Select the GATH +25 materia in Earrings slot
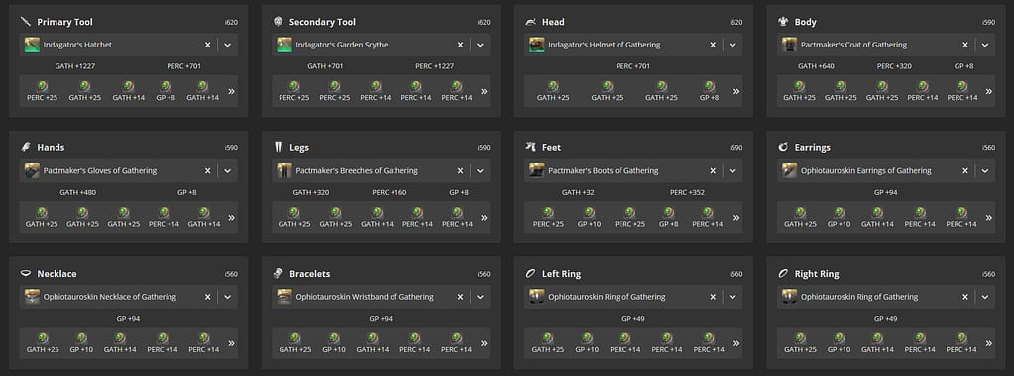This screenshot has height=376, width=1014. [800, 217]
